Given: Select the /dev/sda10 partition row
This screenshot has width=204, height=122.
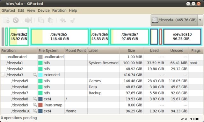Looking at the screenshot, I should coord(102,111).
